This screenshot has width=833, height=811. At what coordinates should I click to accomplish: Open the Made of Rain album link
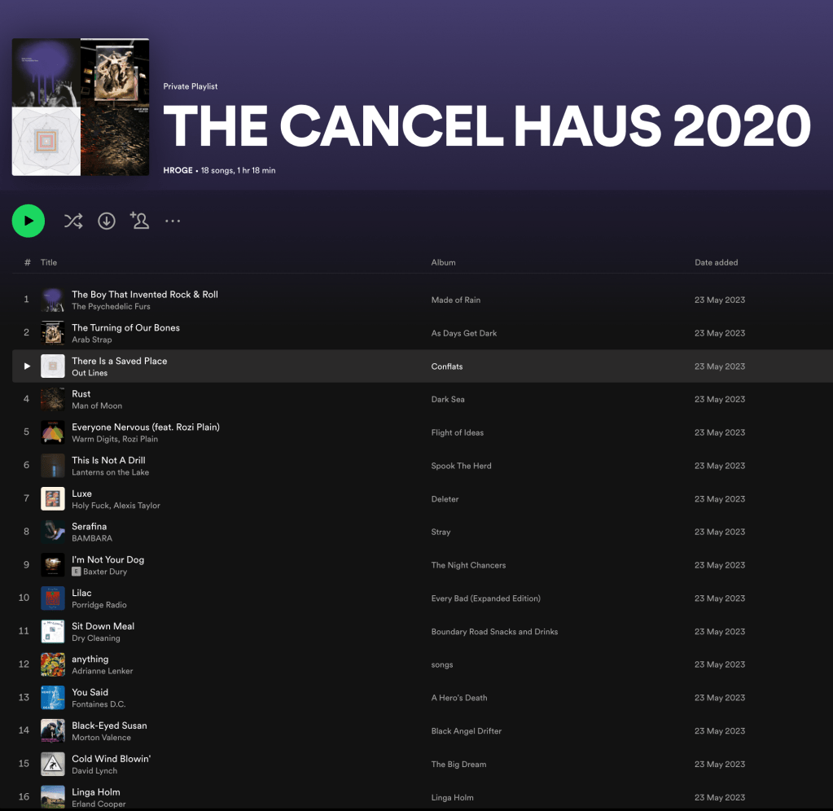(x=455, y=300)
